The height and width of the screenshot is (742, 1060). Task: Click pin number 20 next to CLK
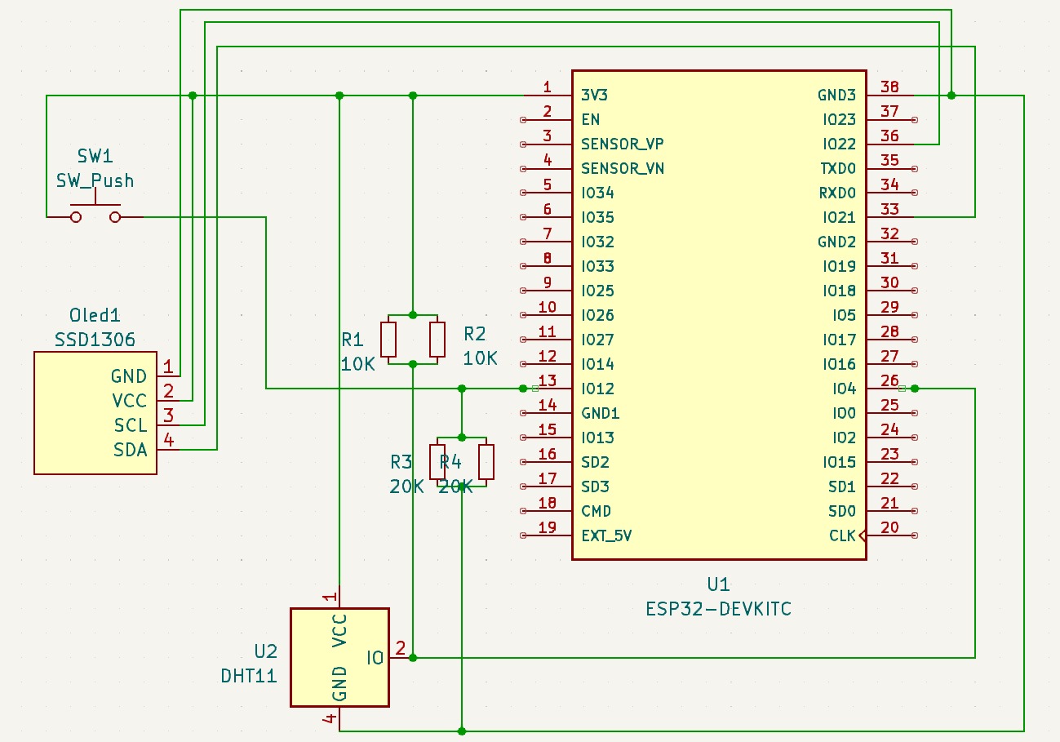tap(889, 527)
